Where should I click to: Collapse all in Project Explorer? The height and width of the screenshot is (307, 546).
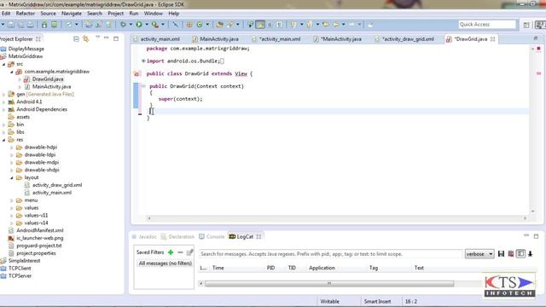(76, 39)
